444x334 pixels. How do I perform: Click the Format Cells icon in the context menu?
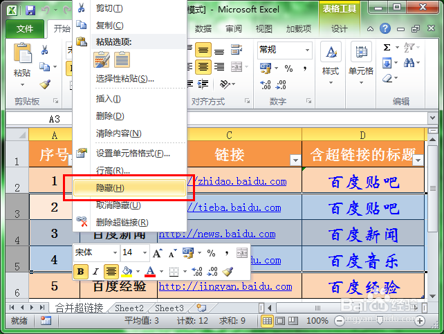[82, 153]
